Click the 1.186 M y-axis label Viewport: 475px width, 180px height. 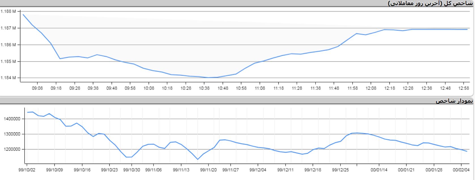pyautogui.click(x=8, y=45)
